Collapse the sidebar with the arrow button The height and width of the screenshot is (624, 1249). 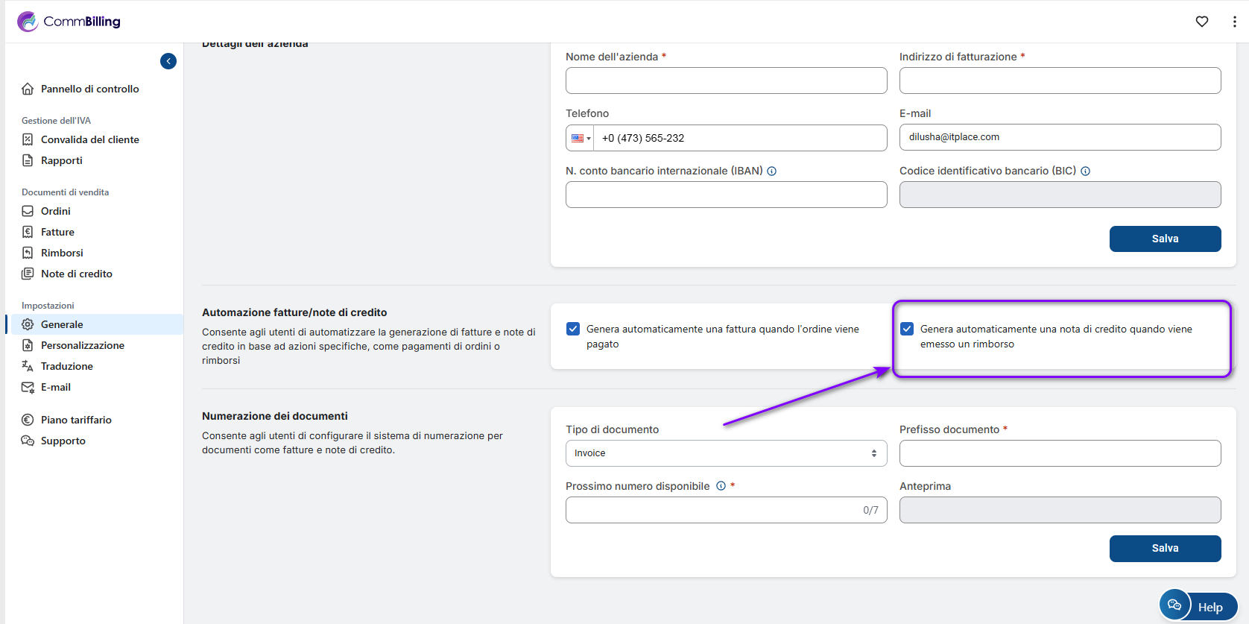(168, 61)
